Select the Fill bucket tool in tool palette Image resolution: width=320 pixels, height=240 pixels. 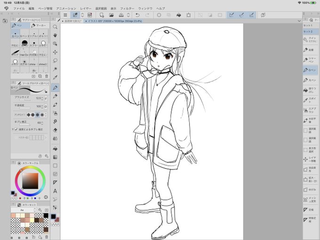(55, 149)
